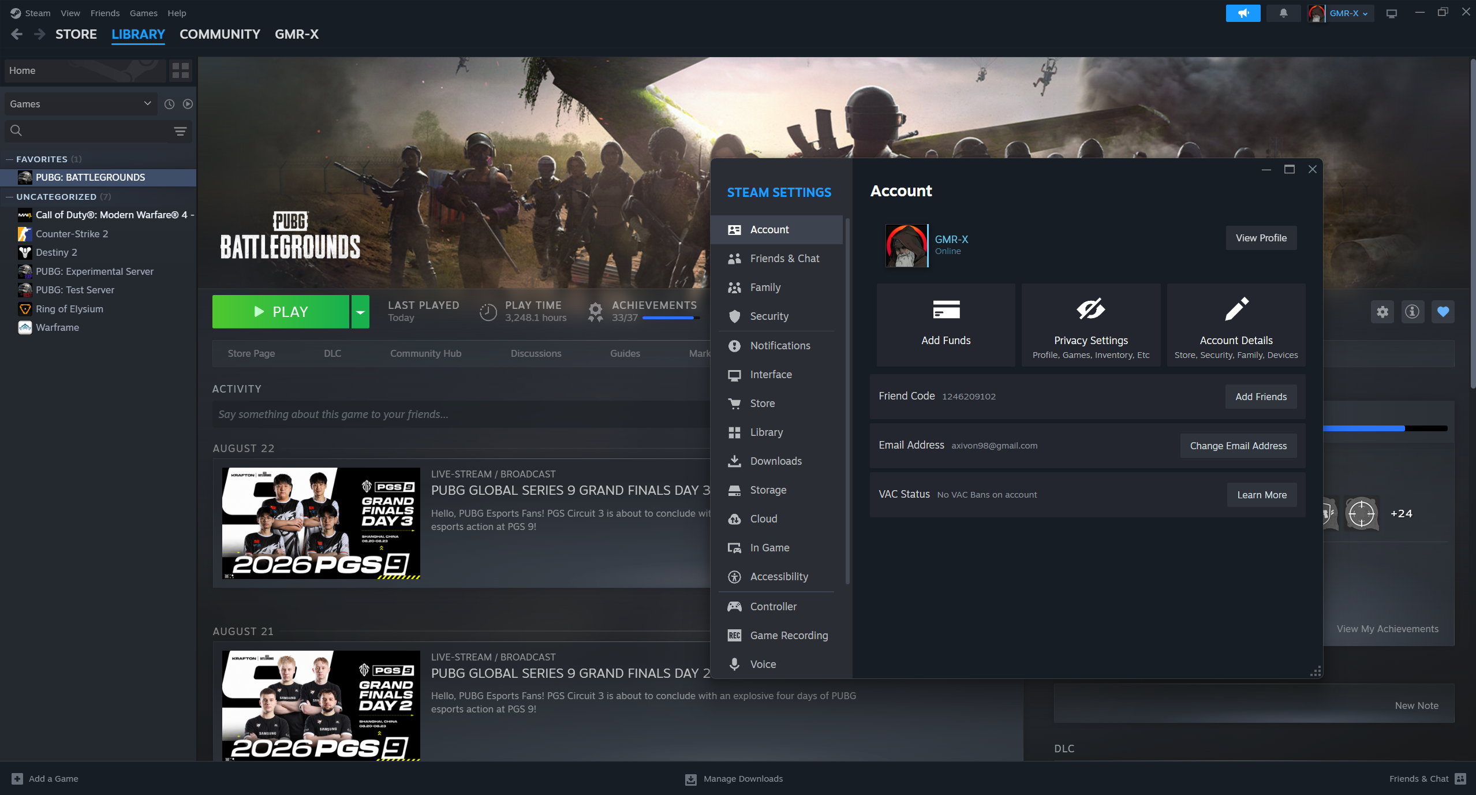Switch library to collections grid view
Image resolution: width=1476 pixels, height=795 pixels.
click(x=181, y=70)
